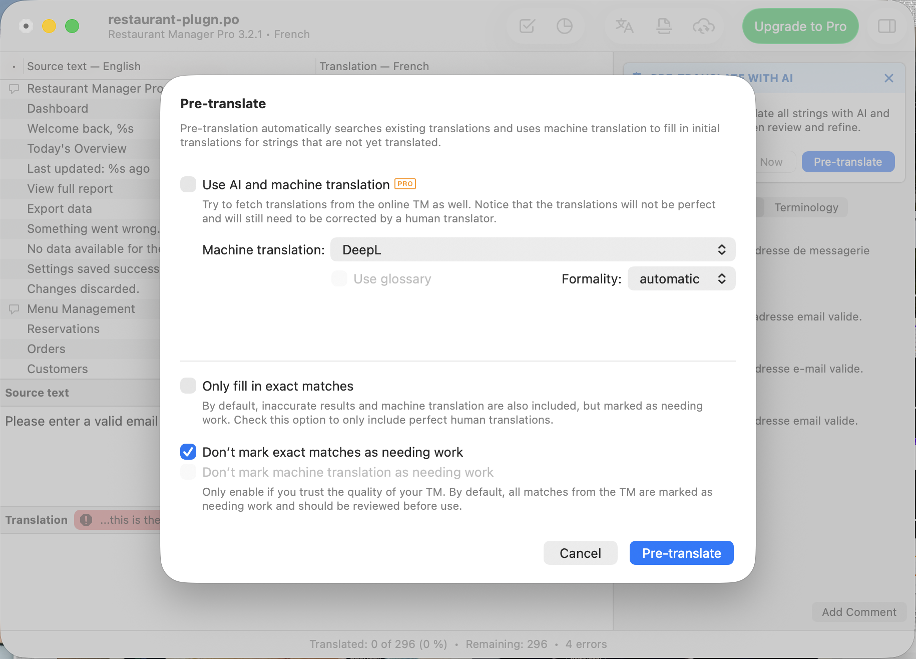Click the update from source code toolbar icon

point(664,26)
